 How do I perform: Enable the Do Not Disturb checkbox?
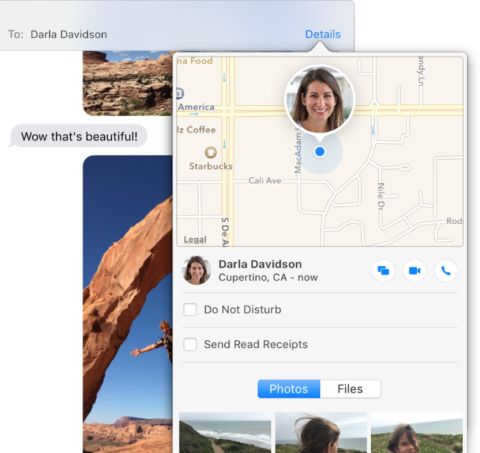pos(190,310)
